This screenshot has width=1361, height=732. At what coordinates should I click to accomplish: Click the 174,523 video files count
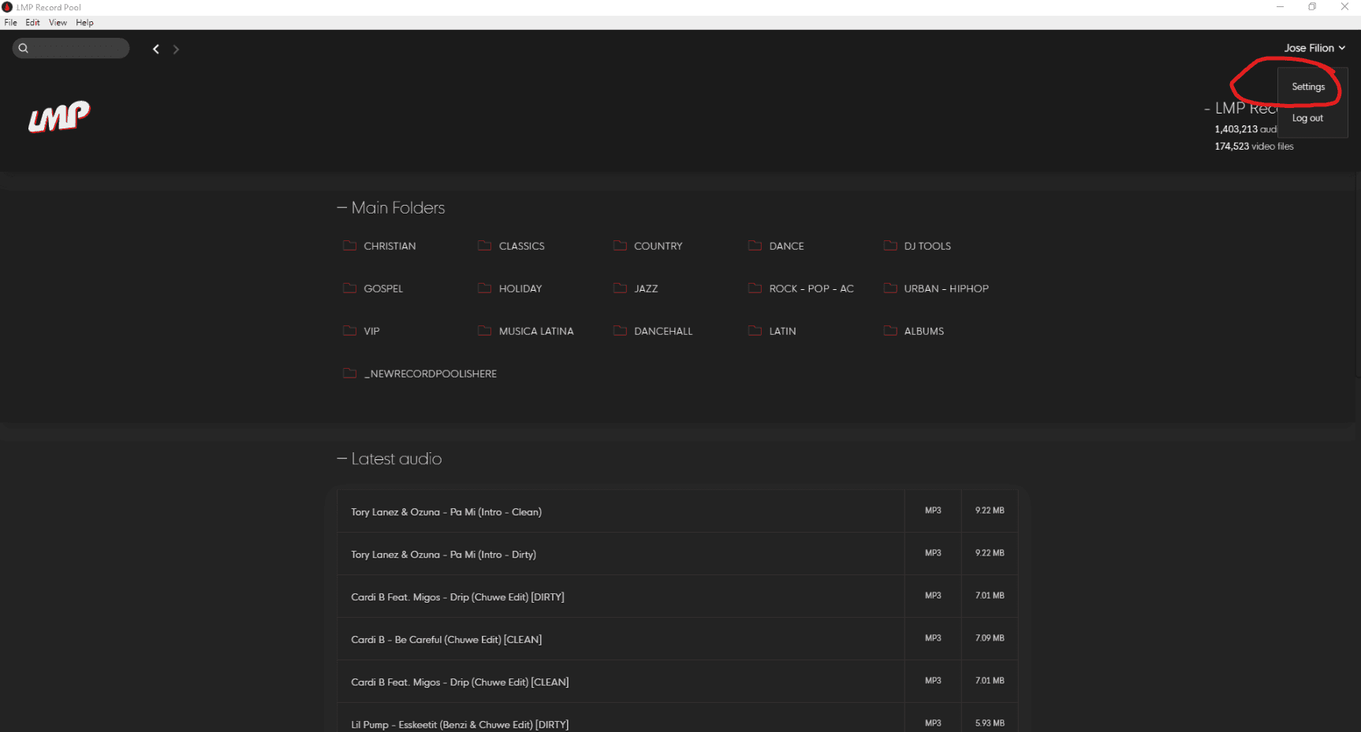point(1254,147)
